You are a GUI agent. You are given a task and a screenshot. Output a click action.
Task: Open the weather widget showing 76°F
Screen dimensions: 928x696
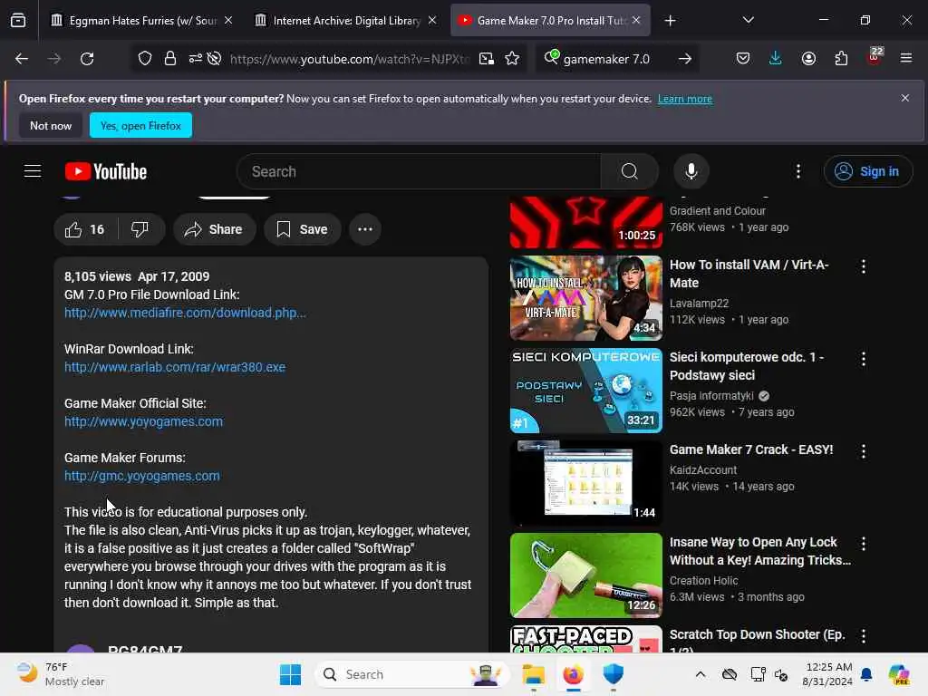coord(61,674)
